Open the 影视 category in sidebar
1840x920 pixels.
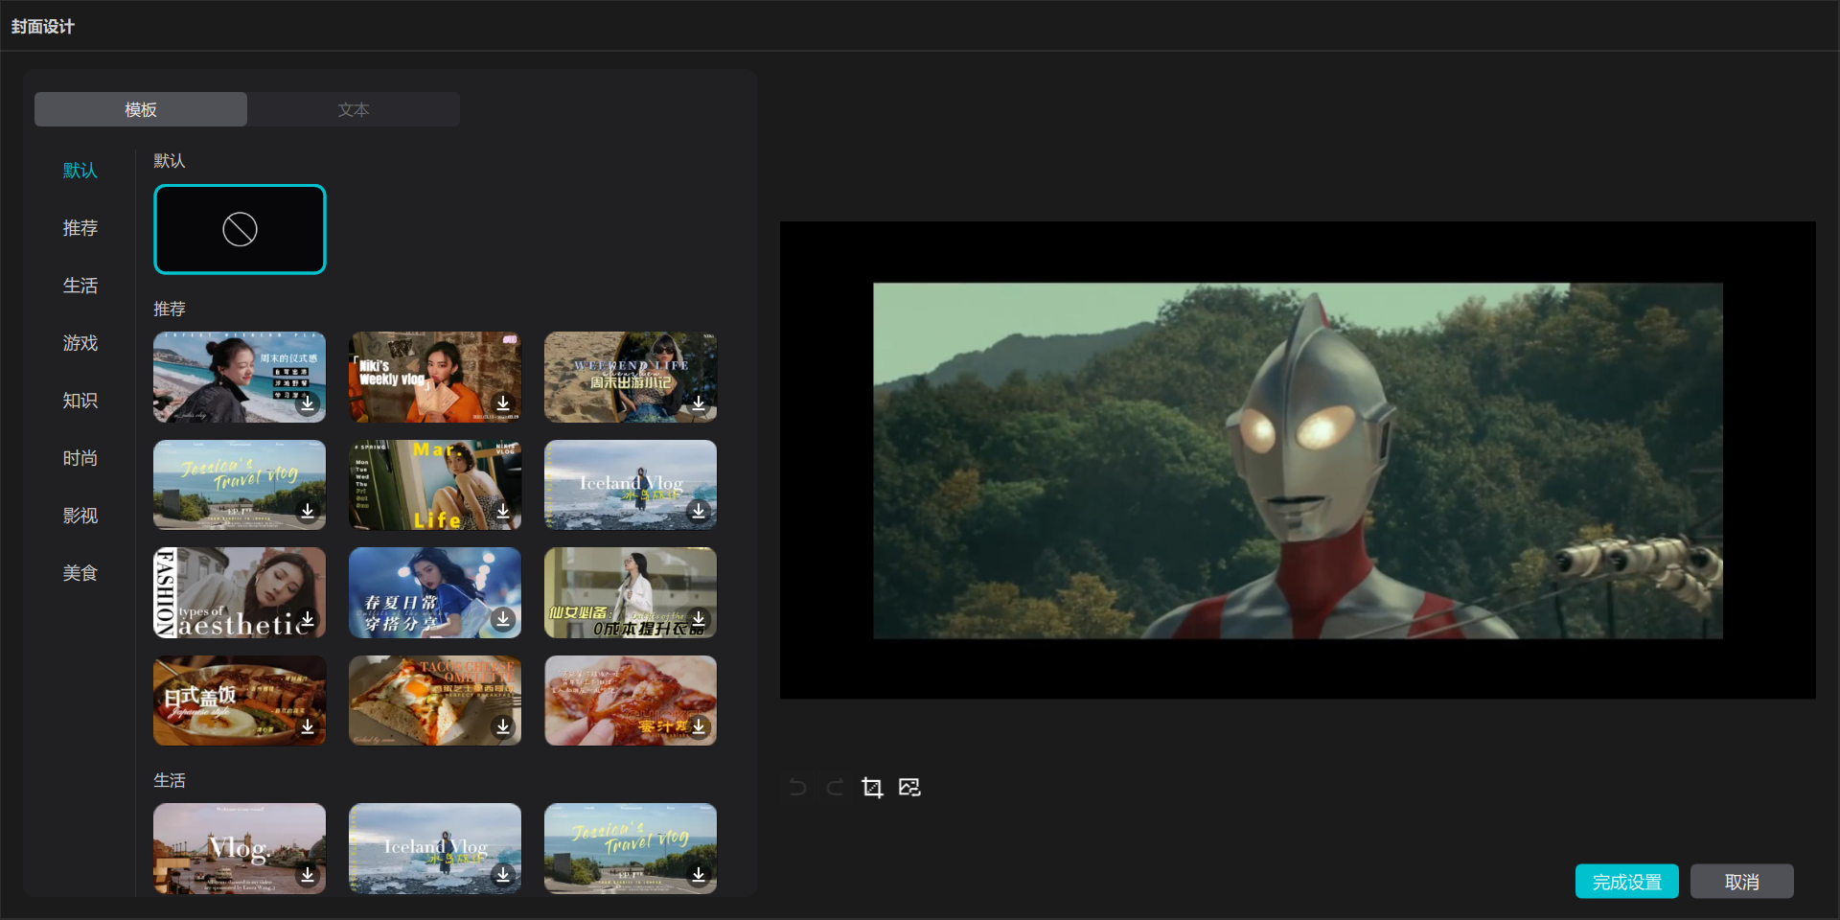(80, 516)
